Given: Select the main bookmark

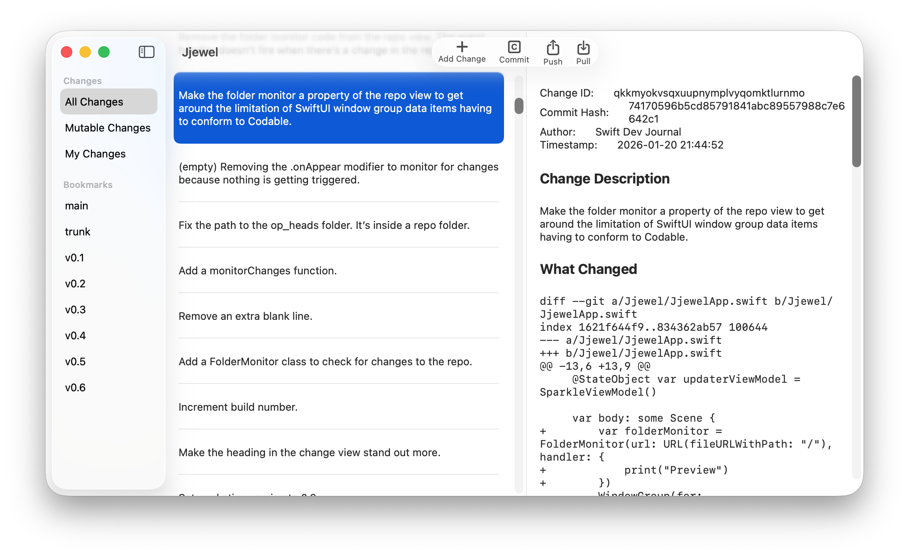Looking at the screenshot, I should point(77,206).
